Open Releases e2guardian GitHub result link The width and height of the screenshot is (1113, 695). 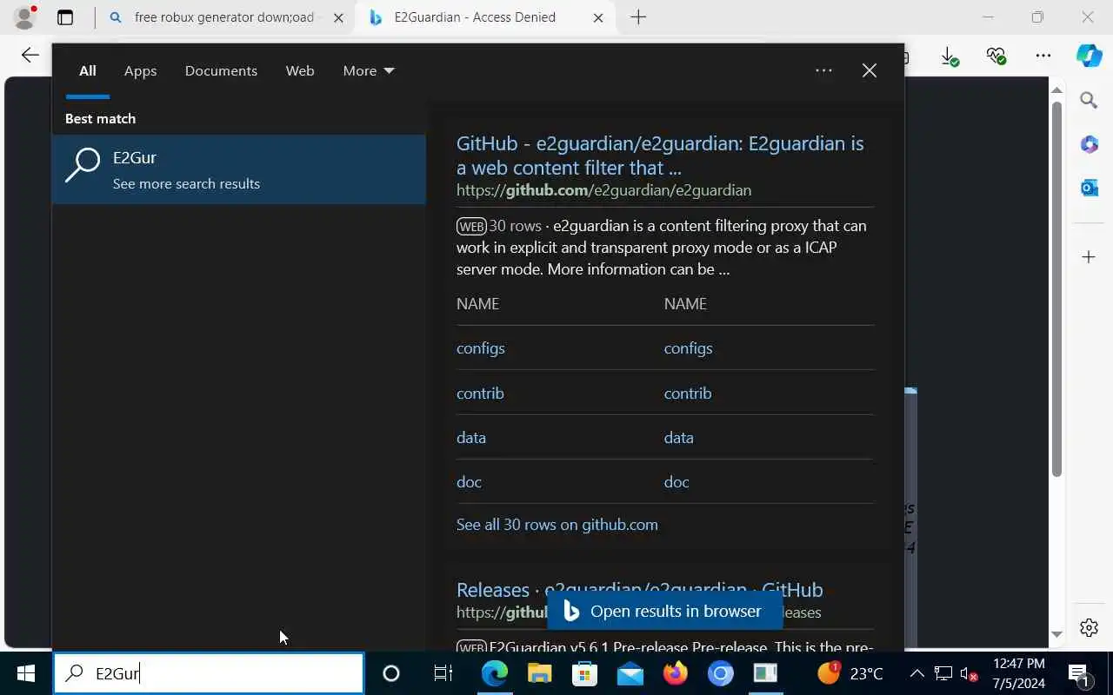tap(640, 590)
